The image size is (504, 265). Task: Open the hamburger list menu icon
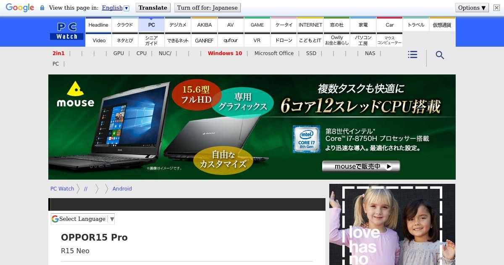(412, 55)
